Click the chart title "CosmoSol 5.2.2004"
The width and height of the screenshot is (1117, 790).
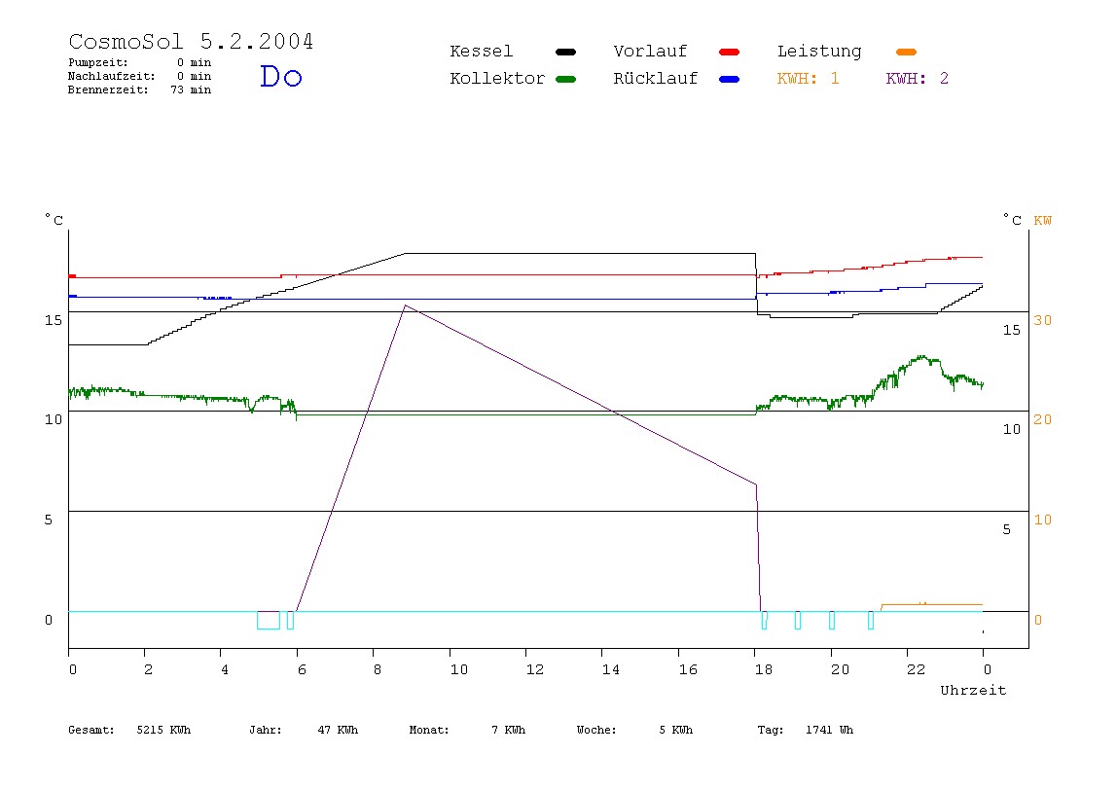[191, 41]
